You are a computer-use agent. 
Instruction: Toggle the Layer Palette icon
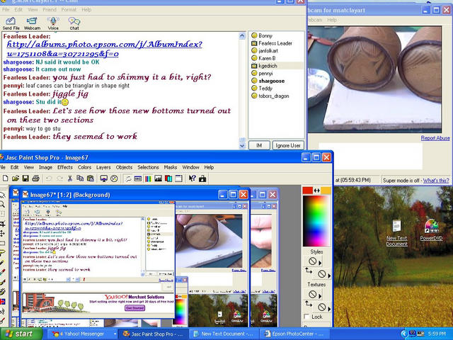[168, 178]
